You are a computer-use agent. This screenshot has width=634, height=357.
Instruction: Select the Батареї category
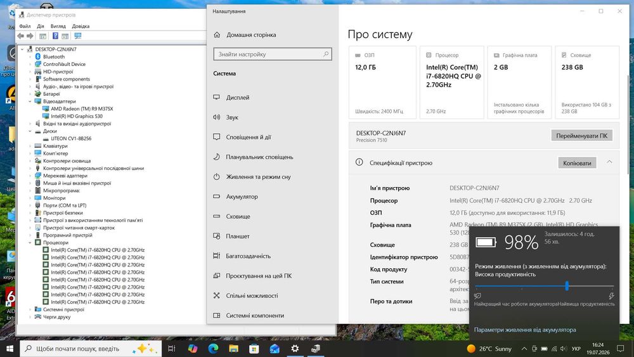coord(51,94)
